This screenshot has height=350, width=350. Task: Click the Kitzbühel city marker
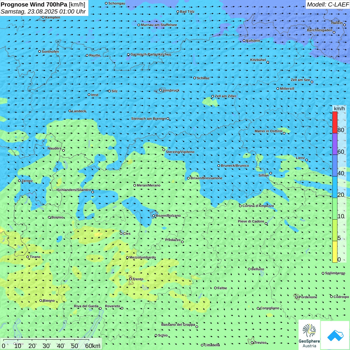click(268, 62)
